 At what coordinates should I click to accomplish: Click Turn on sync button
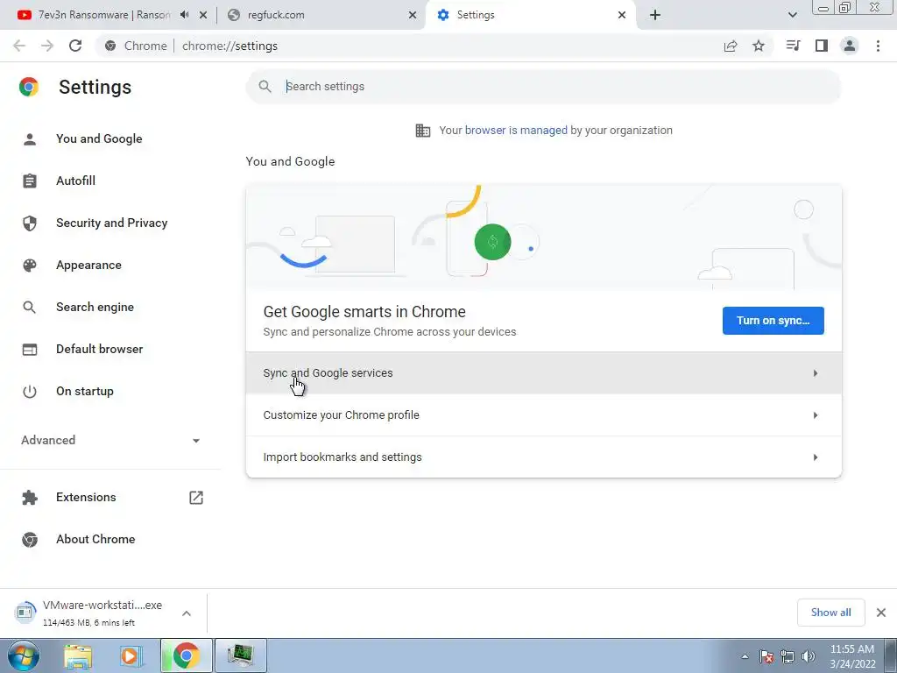click(773, 321)
